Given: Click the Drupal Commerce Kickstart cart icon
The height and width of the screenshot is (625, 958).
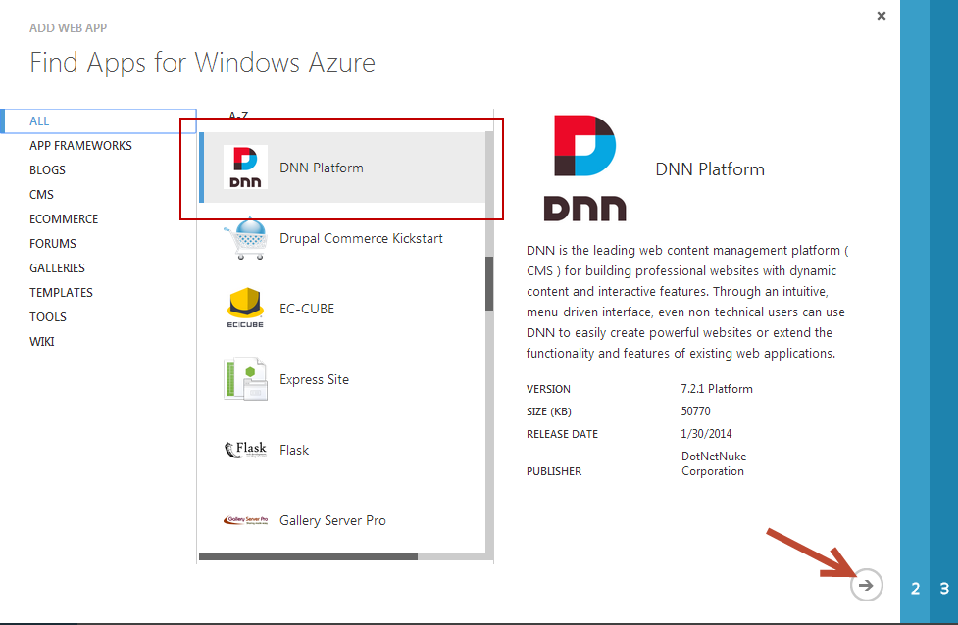Looking at the screenshot, I should (x=245, y=238).
